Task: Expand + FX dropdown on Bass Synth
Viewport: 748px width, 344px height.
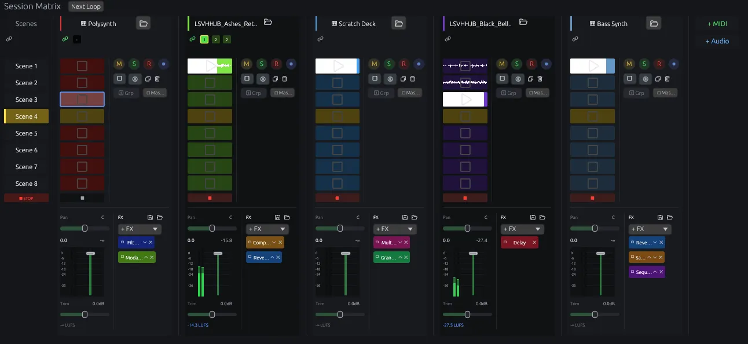Action: tap(650, 229)
